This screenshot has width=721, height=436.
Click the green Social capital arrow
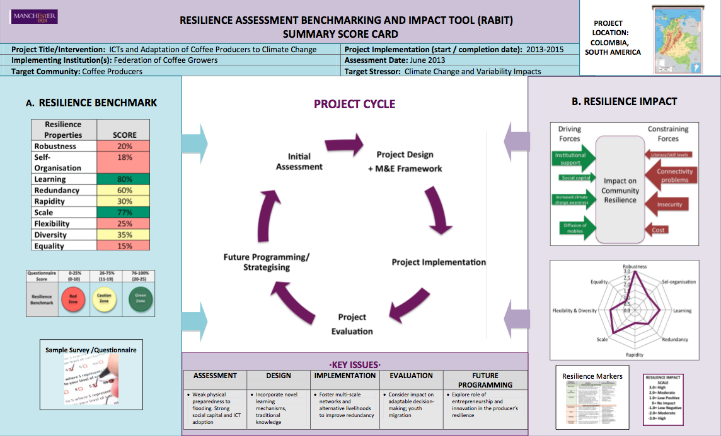coord(577,177)
